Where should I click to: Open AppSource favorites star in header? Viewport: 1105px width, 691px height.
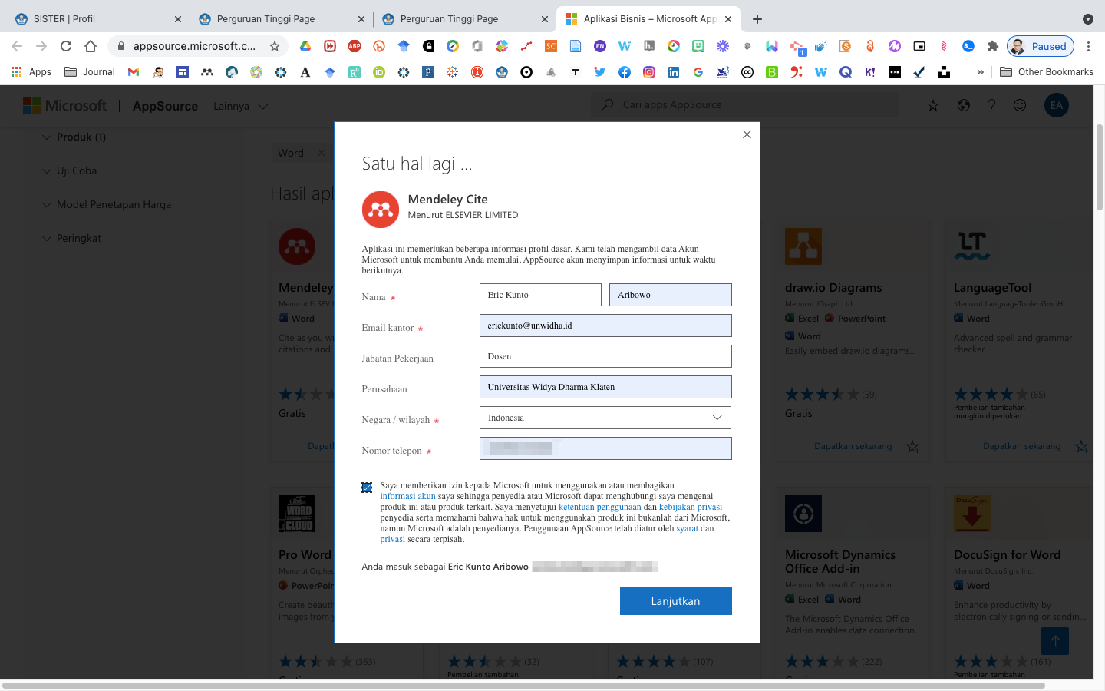click(x=933, y=105)
